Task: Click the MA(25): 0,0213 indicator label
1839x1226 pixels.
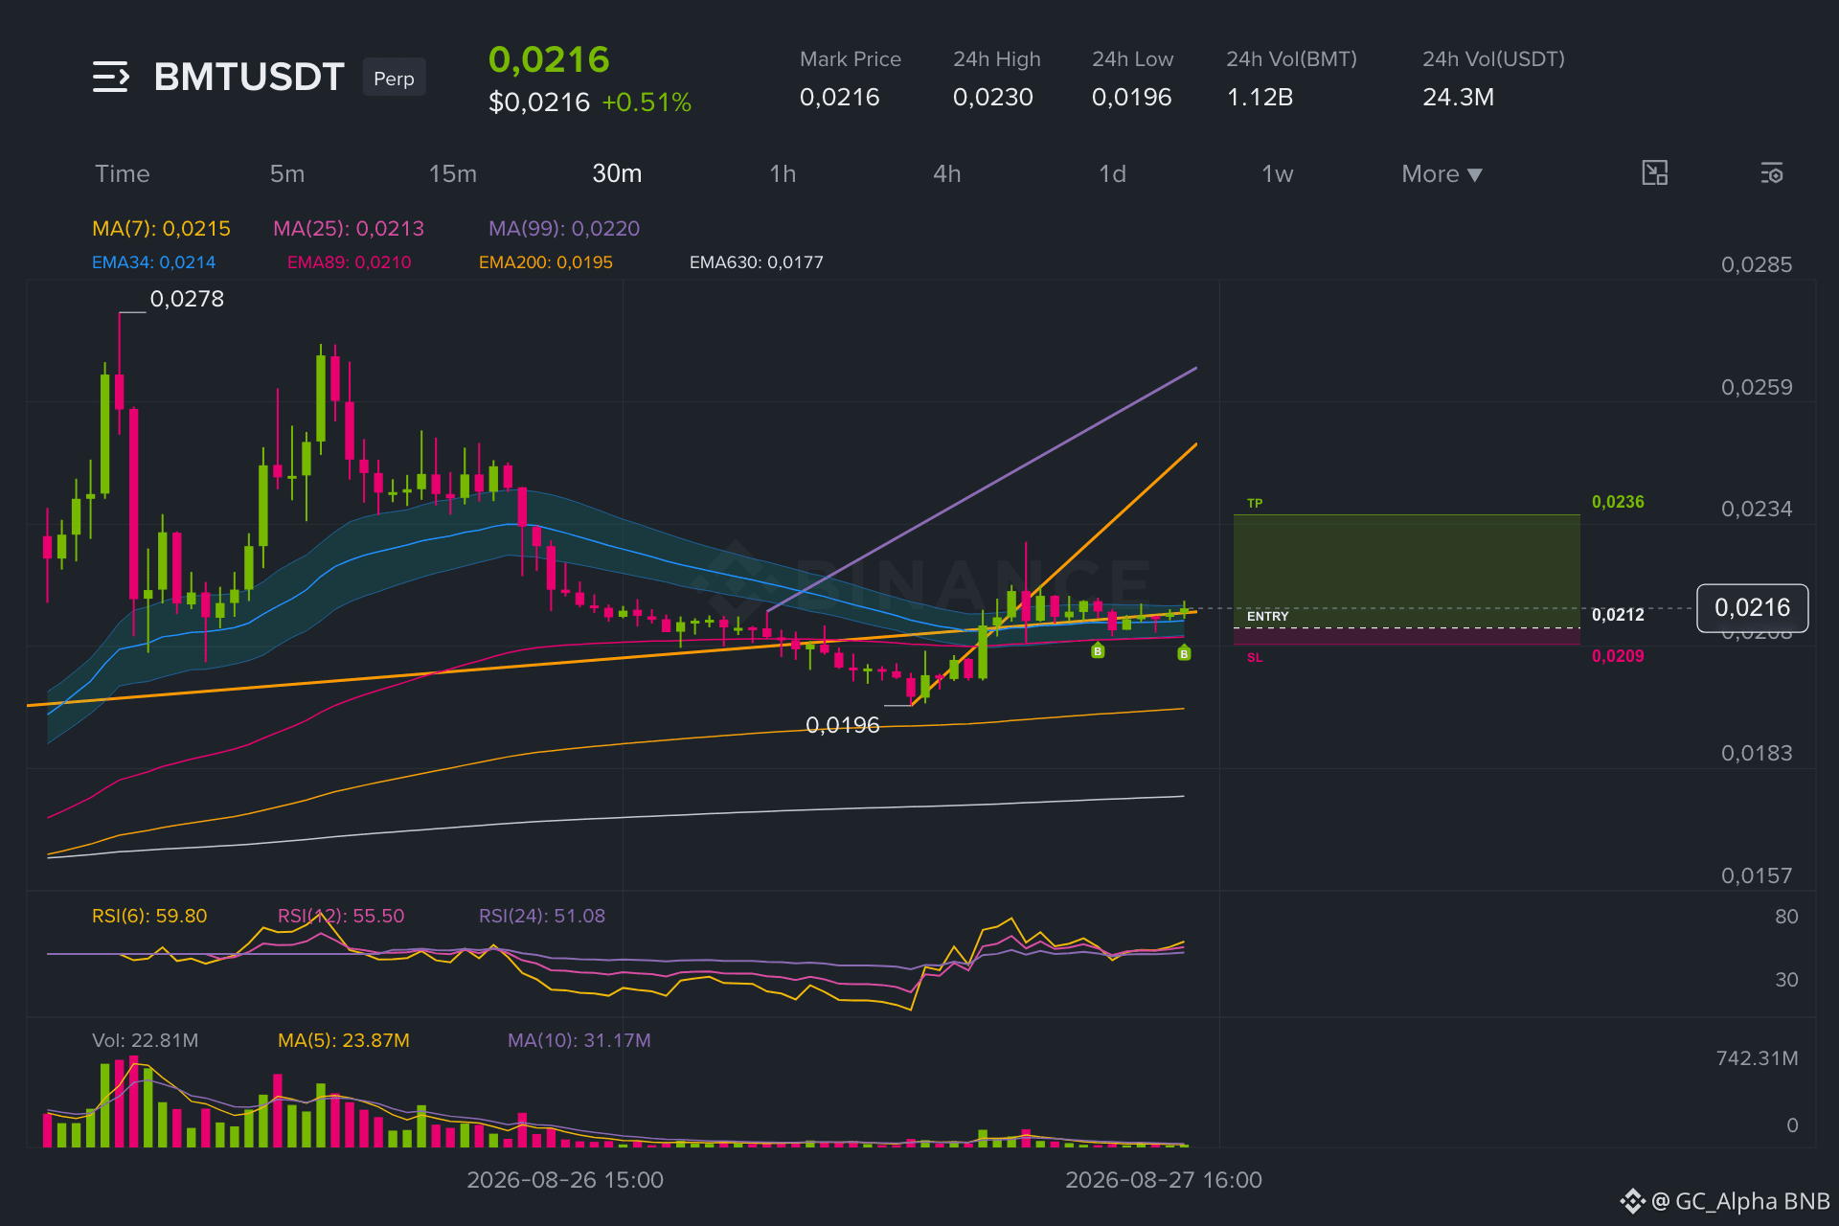Action: pos(349,228)
